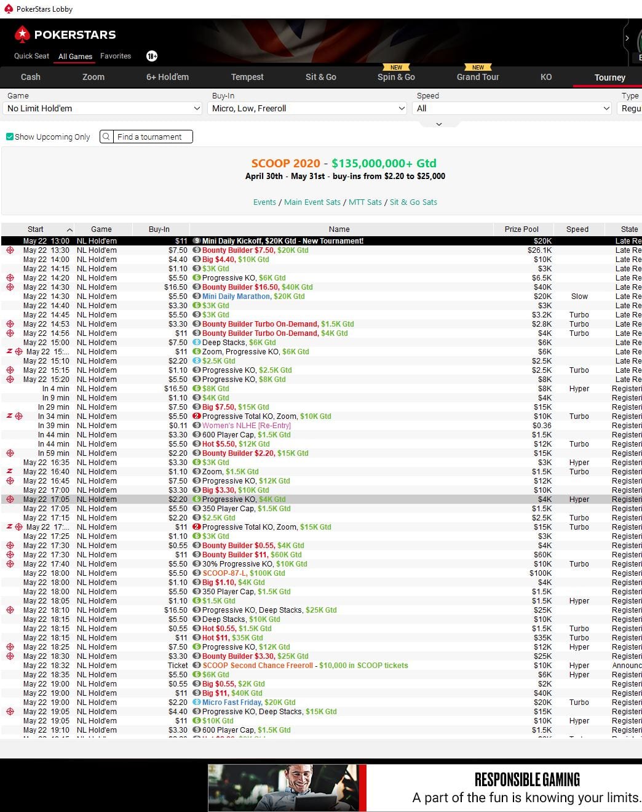Click bounty icon on Bounty Builder $11, $60K Gtd row

coord(10,555)
